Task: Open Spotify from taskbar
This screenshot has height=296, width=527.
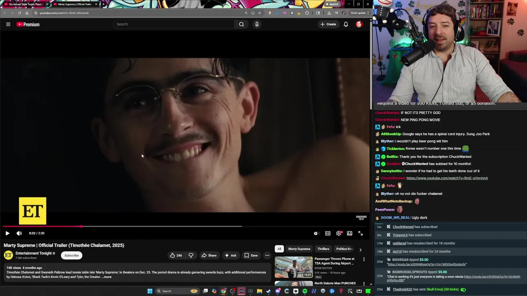Action: tap(305, 291)
